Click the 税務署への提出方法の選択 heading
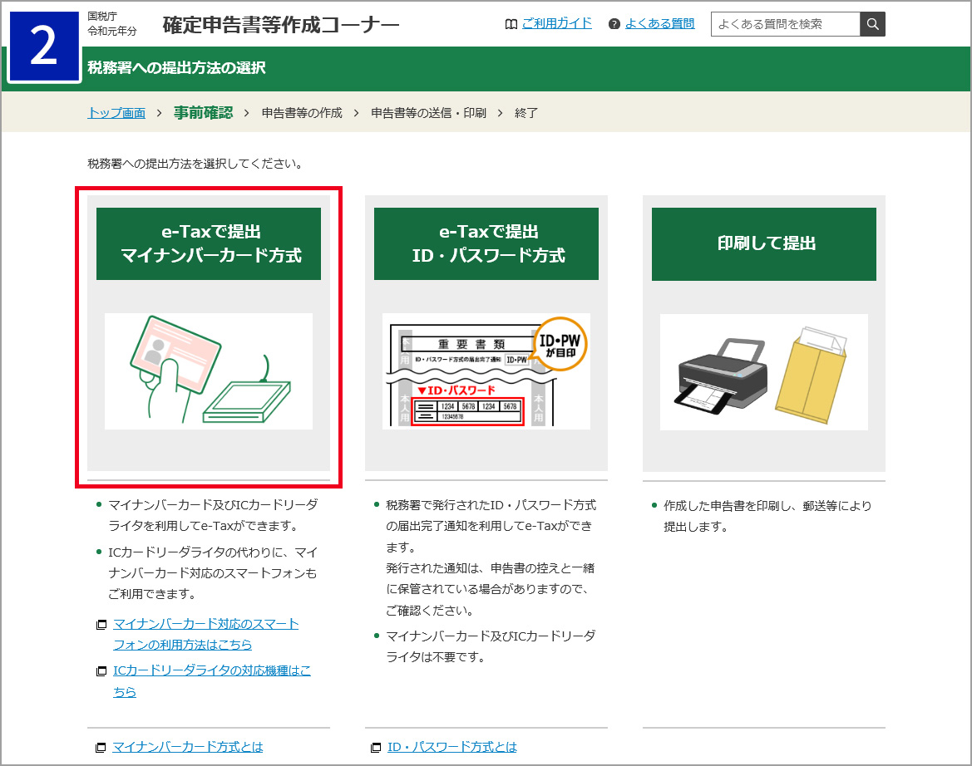972x766 pixels. [176, 67]
